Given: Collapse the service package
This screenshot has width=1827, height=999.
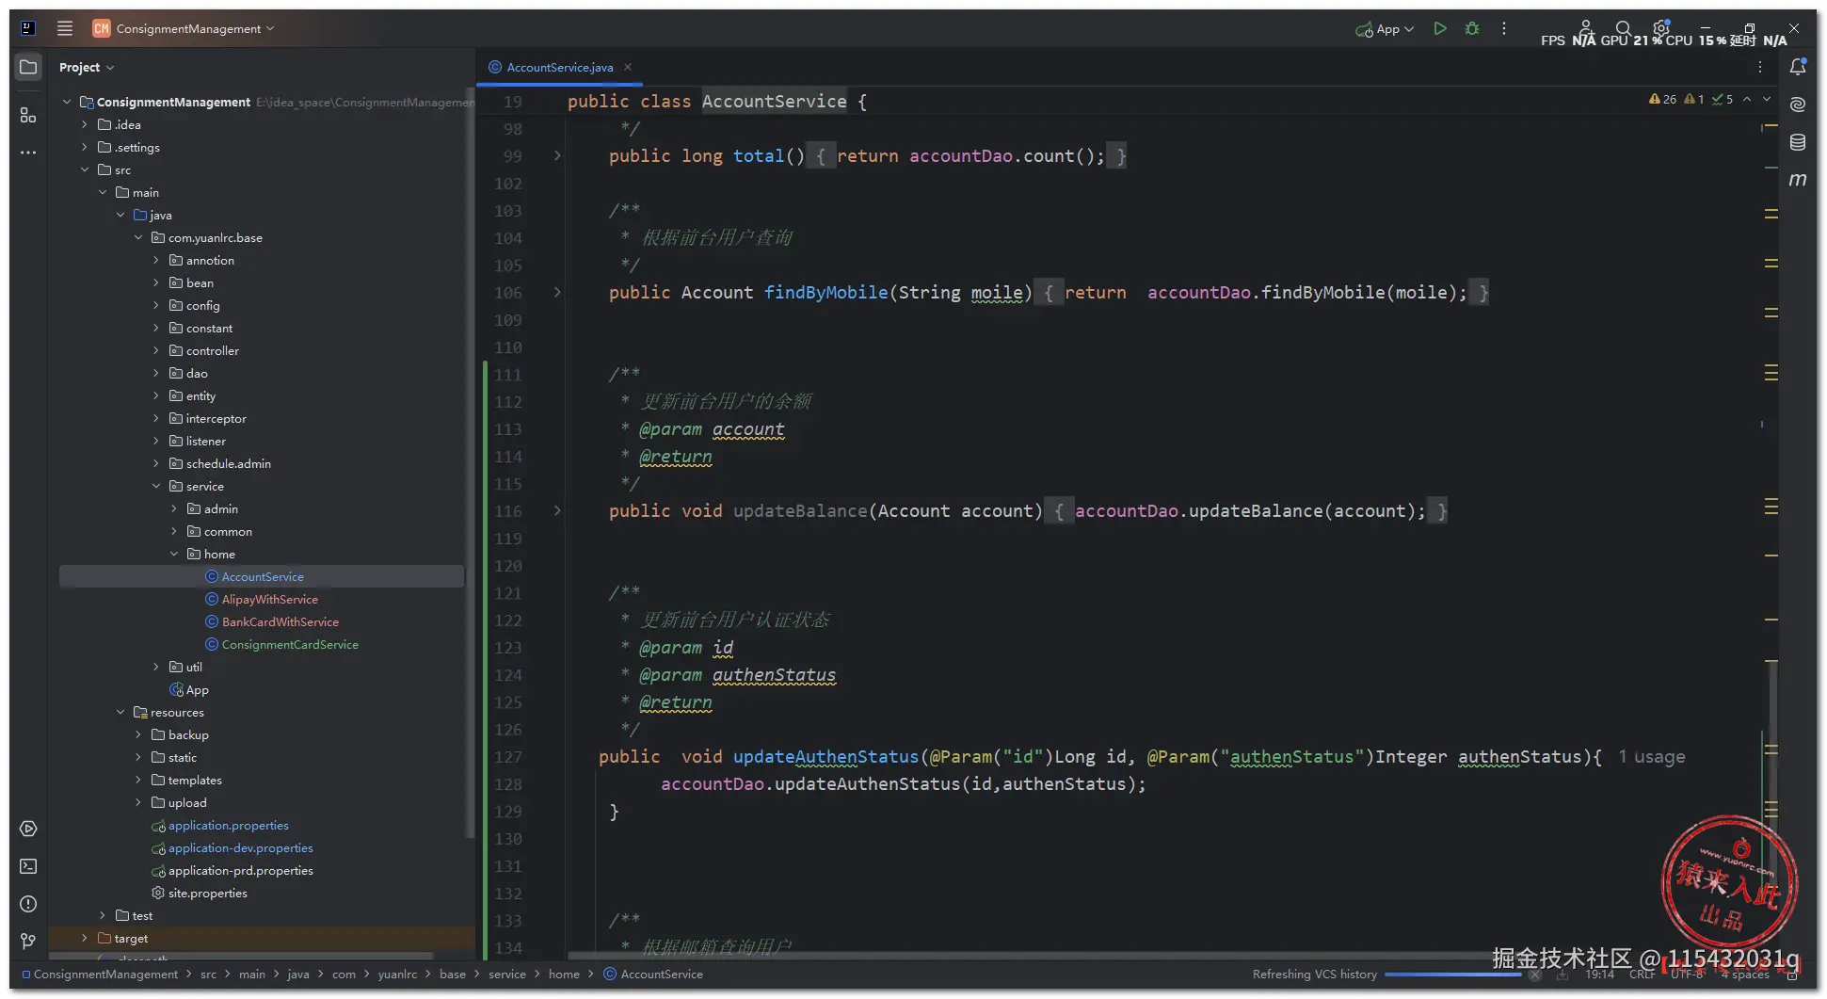Looking at the screenshot, I should (x=156, y=486).
